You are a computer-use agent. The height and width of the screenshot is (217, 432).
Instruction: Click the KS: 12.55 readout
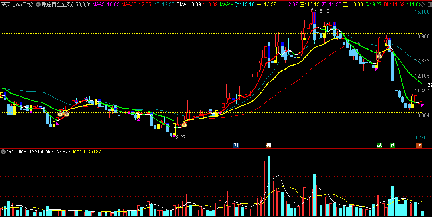point(164,4)
